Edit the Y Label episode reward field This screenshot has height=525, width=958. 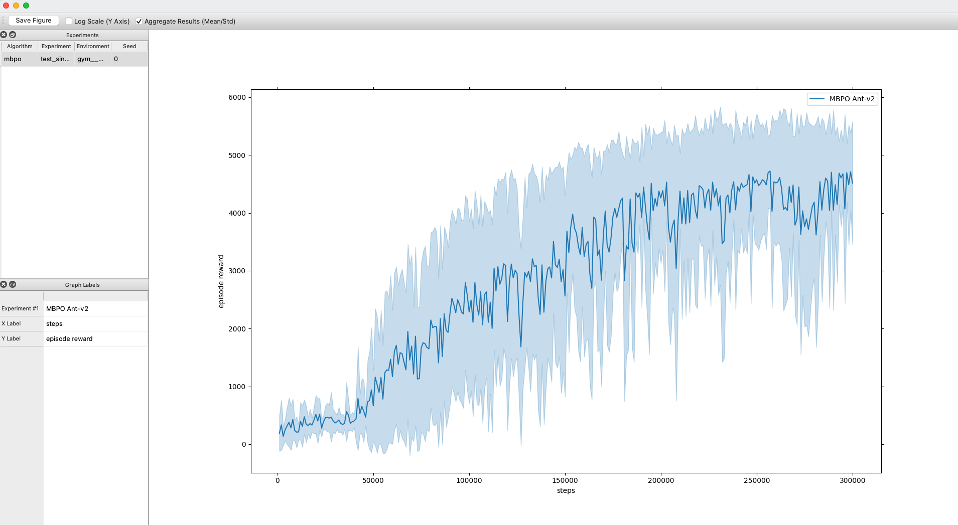(x=95, y=338)
